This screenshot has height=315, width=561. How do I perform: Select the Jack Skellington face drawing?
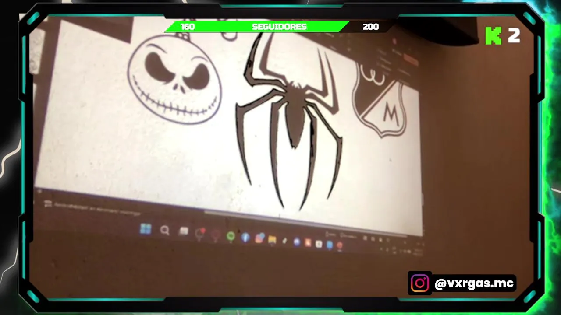174,79
